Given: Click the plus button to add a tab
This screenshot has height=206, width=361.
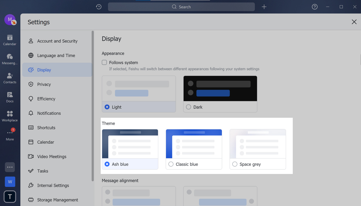Looking at the screenshot, I should point(264,6).
